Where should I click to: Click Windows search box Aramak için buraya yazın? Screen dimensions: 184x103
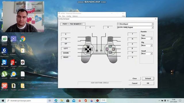tap(26, 100)
